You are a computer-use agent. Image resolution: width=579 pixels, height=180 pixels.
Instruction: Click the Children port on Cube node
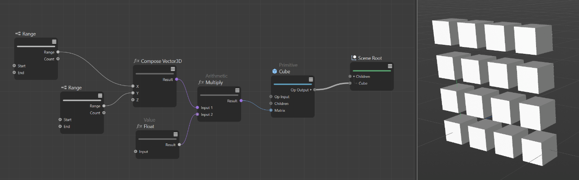pyautogui.click(x=271, y=104)
